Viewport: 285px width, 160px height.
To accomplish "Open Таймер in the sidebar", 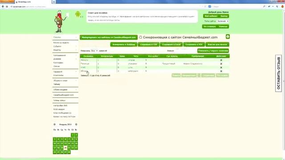I will 57,84.
